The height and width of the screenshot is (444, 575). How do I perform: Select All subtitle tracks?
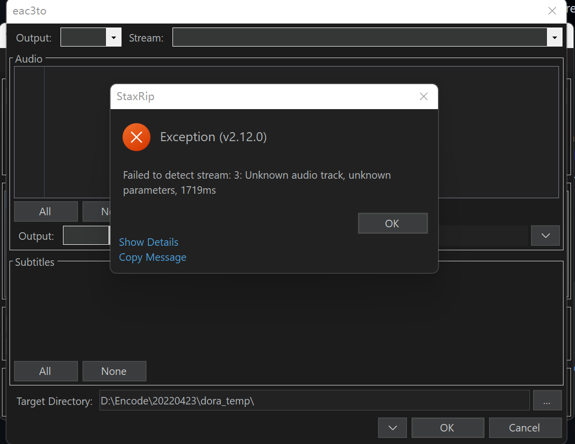tap(45, 371)
